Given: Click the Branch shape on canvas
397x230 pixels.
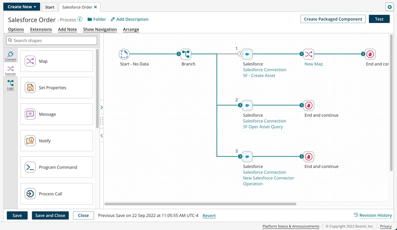Looking at the screenshot, I should [185, 54].
